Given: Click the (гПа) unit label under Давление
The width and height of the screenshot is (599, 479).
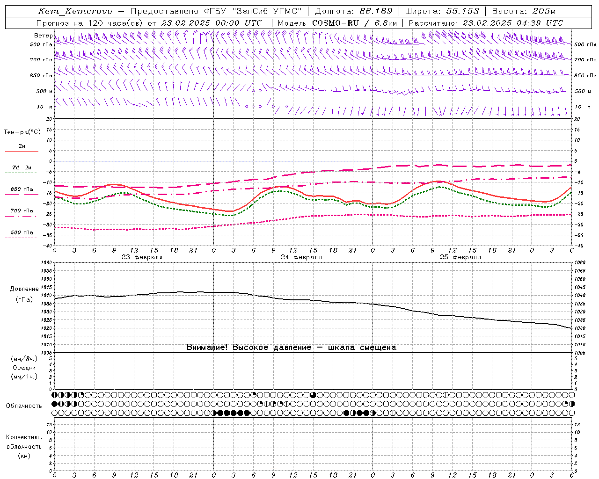Looking at the screenshot, I should pyautogui.click(x=24, y=299).
